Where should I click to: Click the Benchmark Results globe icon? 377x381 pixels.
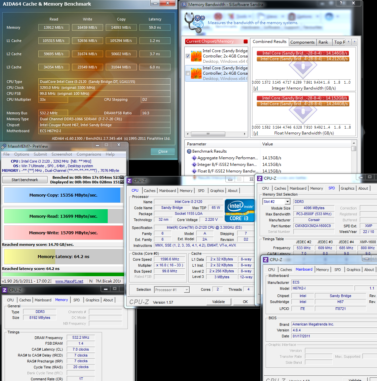189,151
